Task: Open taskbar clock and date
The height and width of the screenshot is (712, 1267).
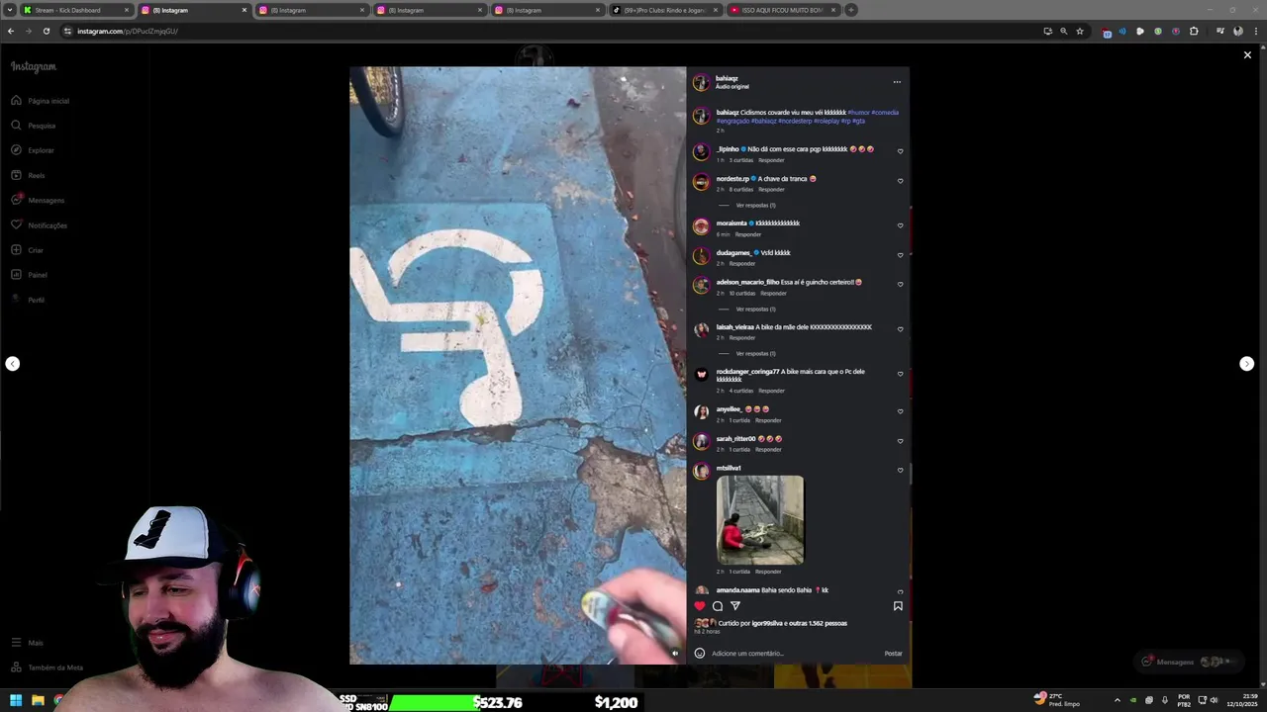Action: point(1241,700)
